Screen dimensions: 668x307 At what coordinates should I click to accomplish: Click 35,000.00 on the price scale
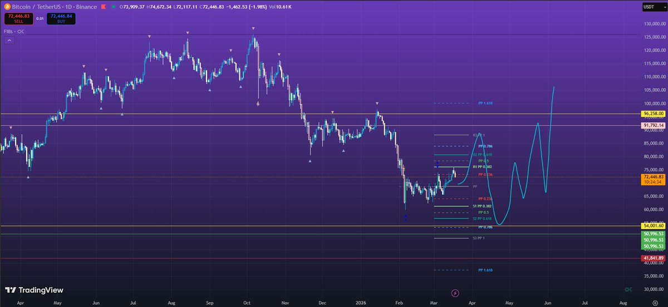click(x=654, y=275)
